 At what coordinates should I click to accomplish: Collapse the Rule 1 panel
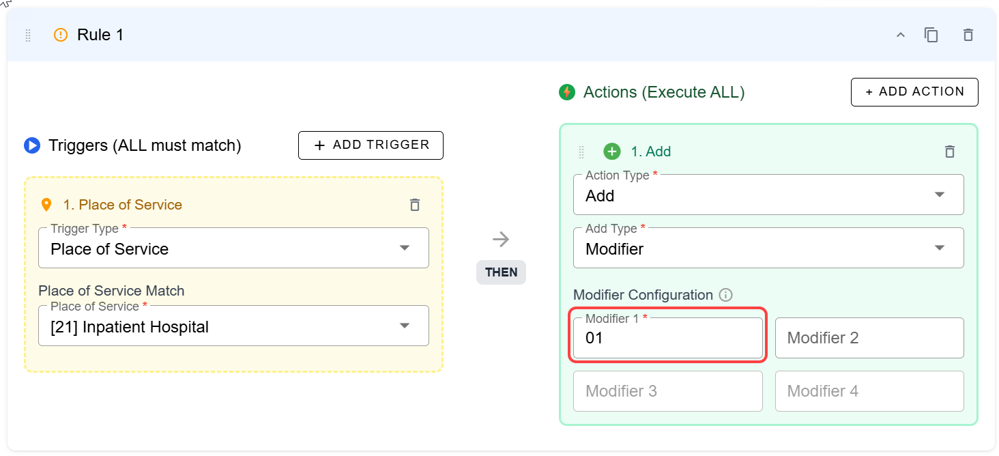[900, 35]
